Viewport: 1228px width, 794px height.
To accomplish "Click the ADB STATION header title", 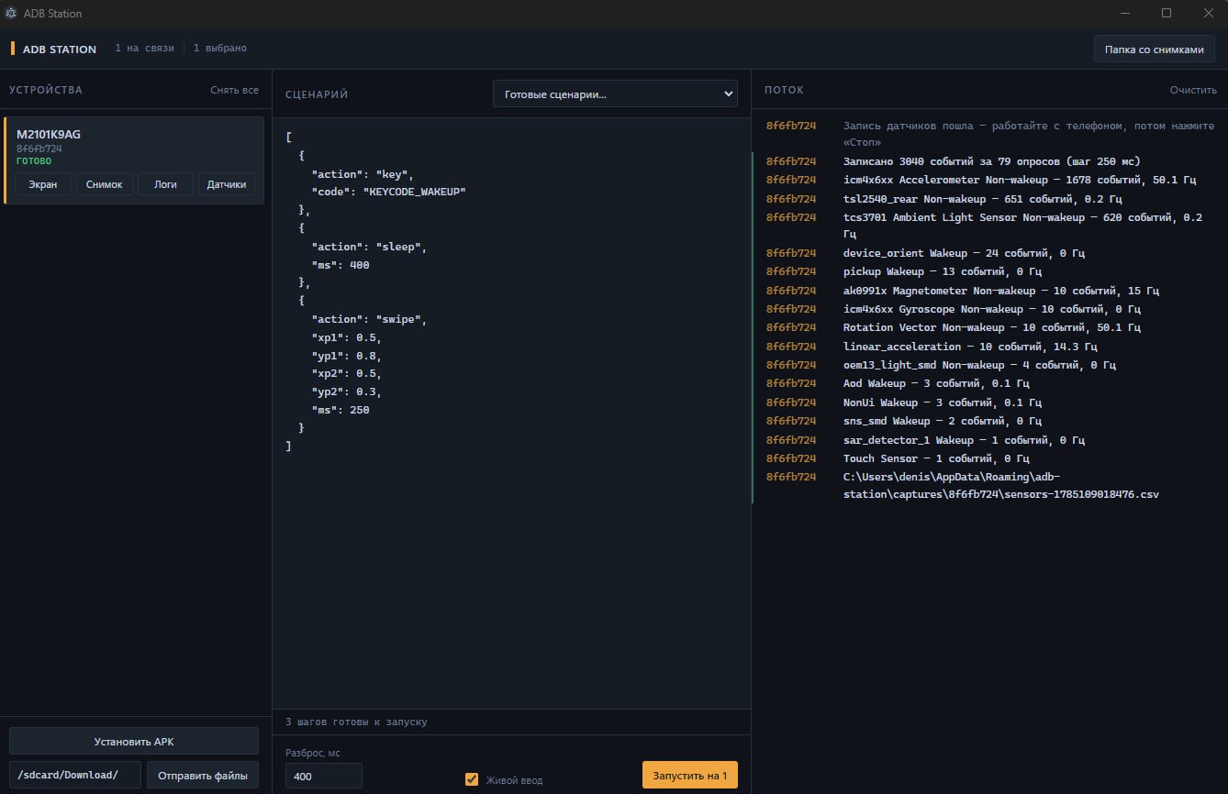I will click(x=60, y=49).
